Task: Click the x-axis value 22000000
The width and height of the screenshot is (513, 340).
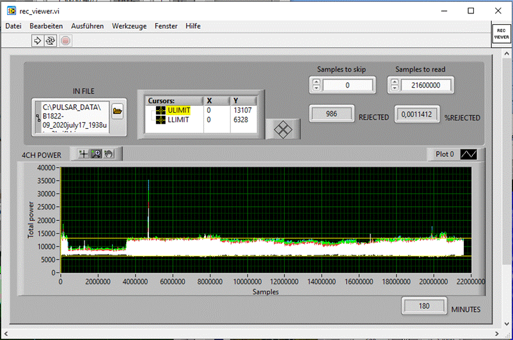Action: tap(471, 282)
